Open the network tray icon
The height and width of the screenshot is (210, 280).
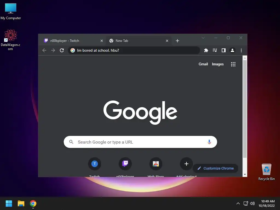click(x=246, y=203)
